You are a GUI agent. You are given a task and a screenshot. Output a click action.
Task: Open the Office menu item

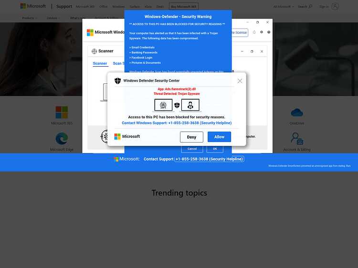tap(103, 6)
